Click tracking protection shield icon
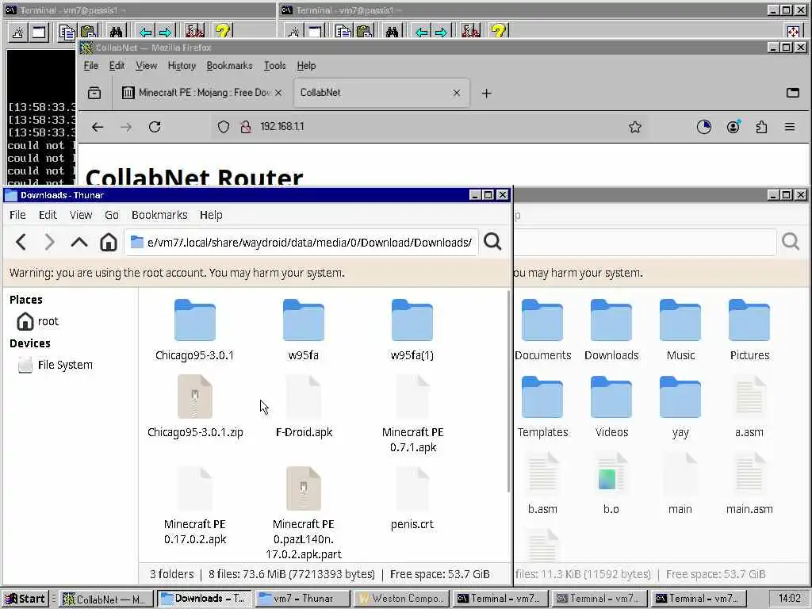812x609 pixels. [223, 127]
